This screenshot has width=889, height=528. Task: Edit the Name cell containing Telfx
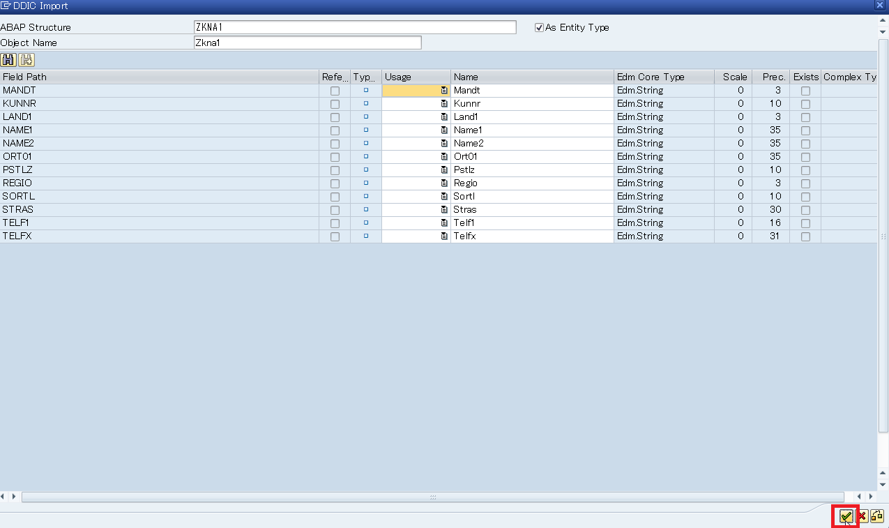(x=533, y=236)
